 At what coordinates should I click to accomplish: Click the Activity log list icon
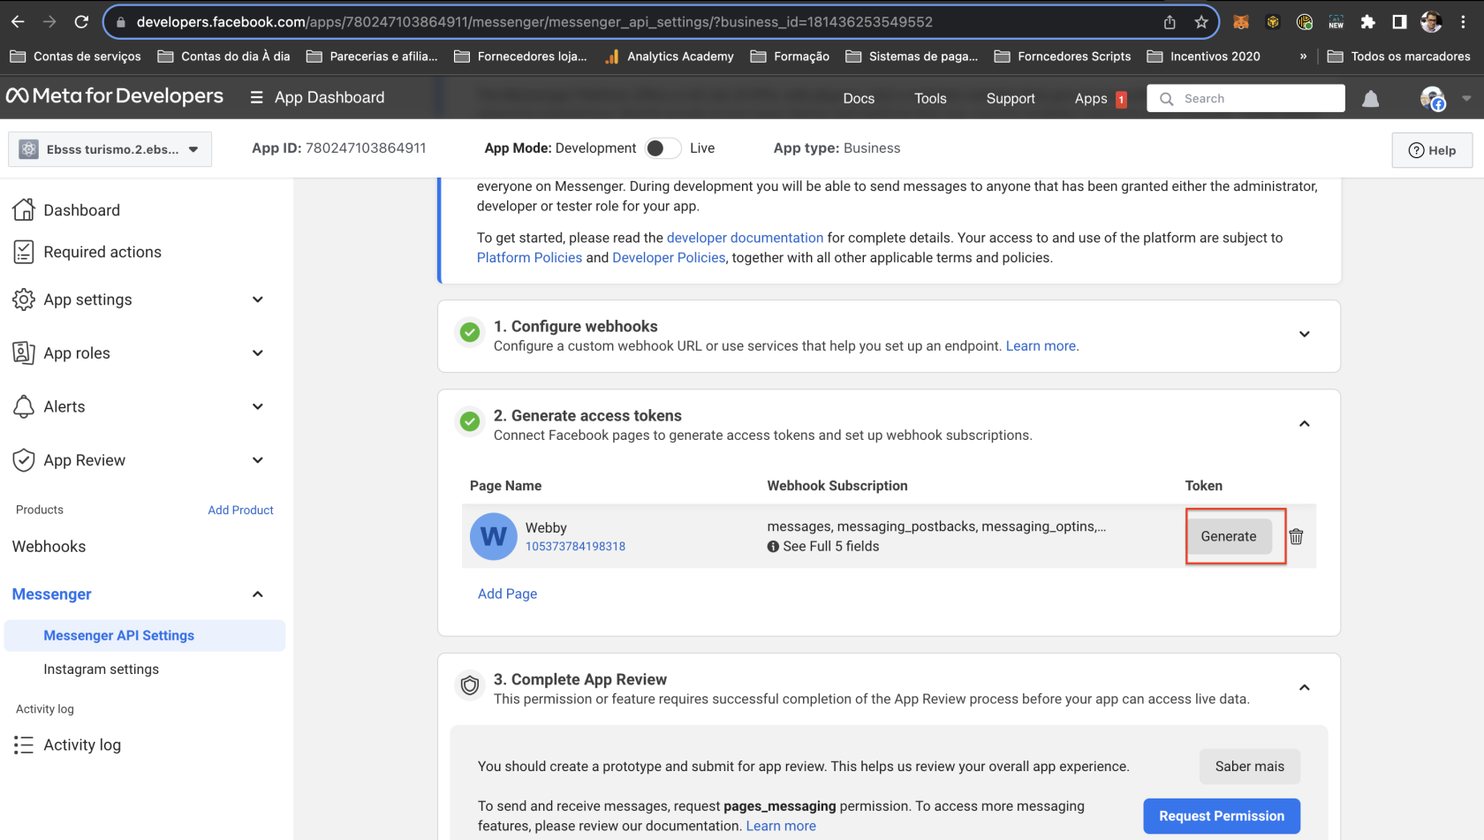point(23,745)
